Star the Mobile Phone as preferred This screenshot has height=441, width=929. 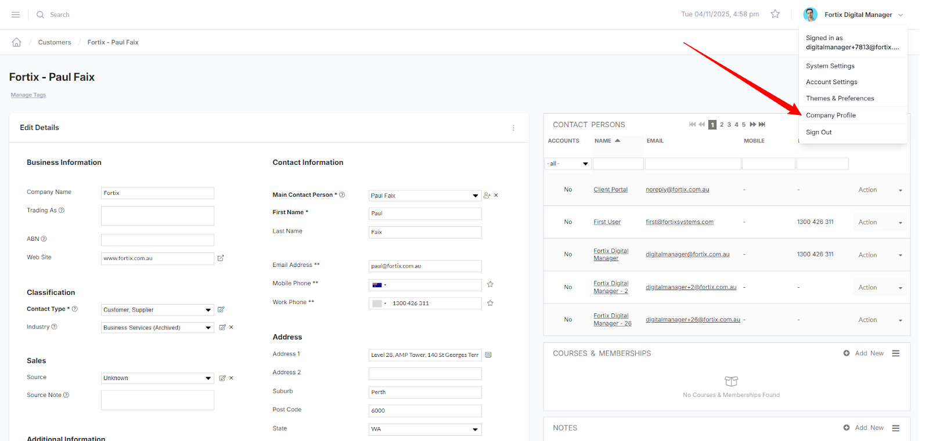pyautogui.click(x=490, y=284)
